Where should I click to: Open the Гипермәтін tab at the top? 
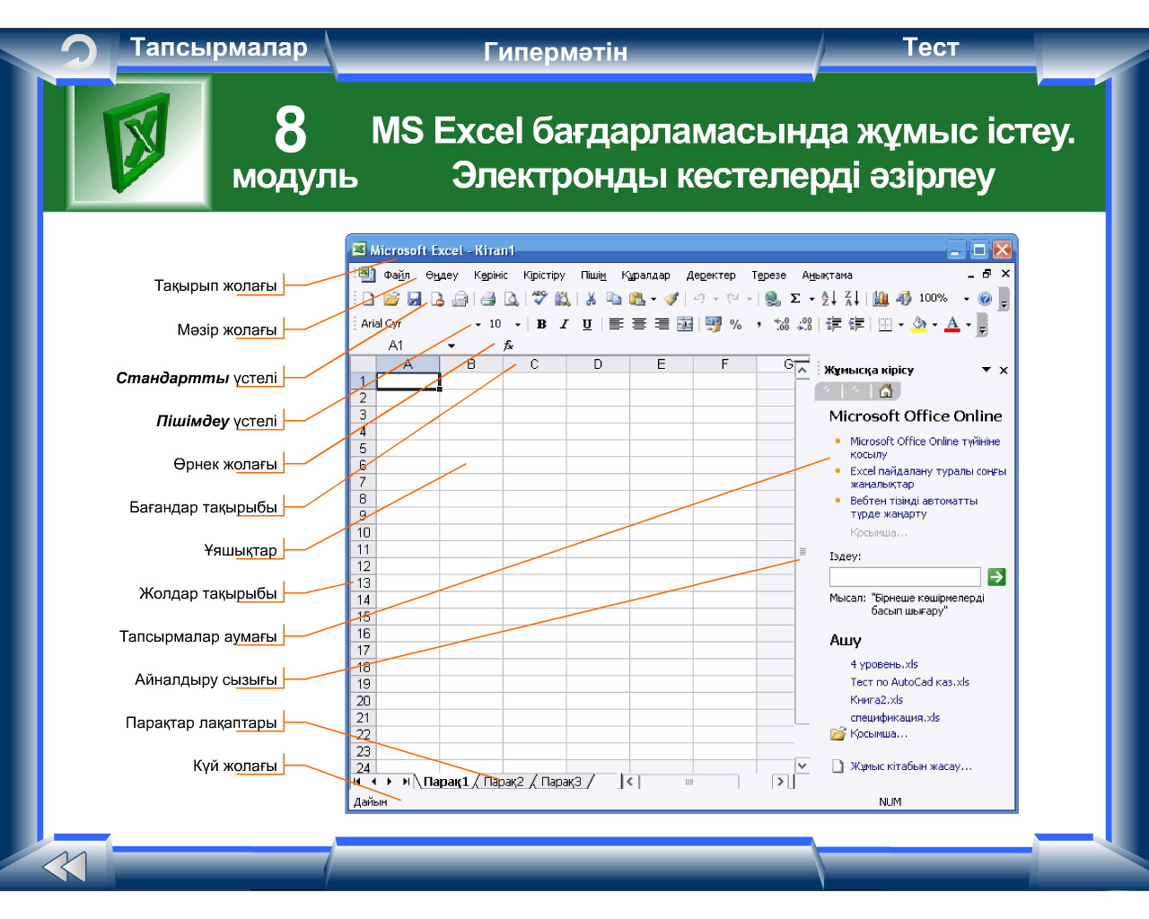(x=556, y=52)
